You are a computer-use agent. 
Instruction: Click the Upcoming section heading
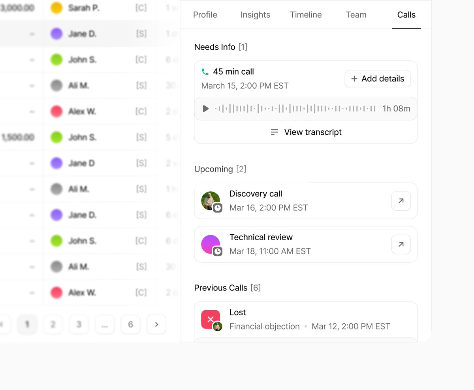click(214, 169)
